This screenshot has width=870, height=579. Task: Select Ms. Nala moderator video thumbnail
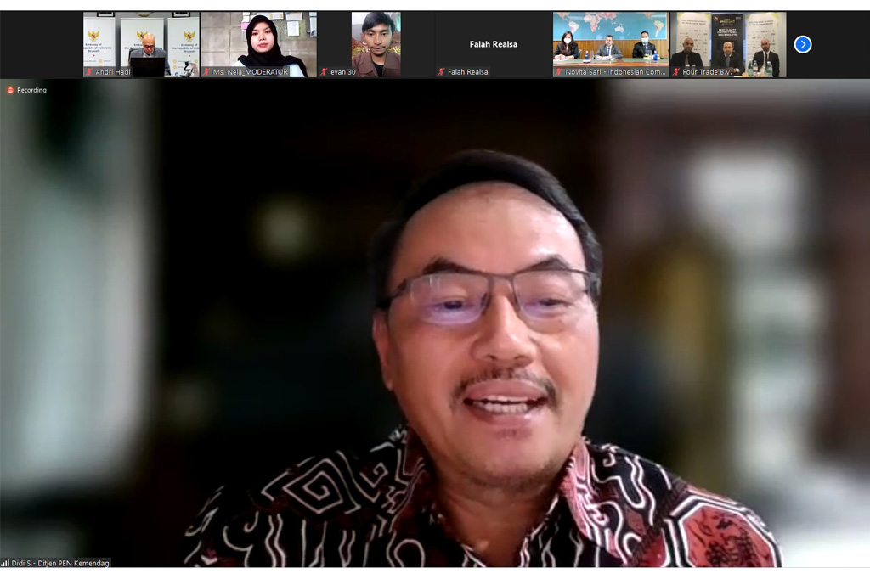pos(258,41)
